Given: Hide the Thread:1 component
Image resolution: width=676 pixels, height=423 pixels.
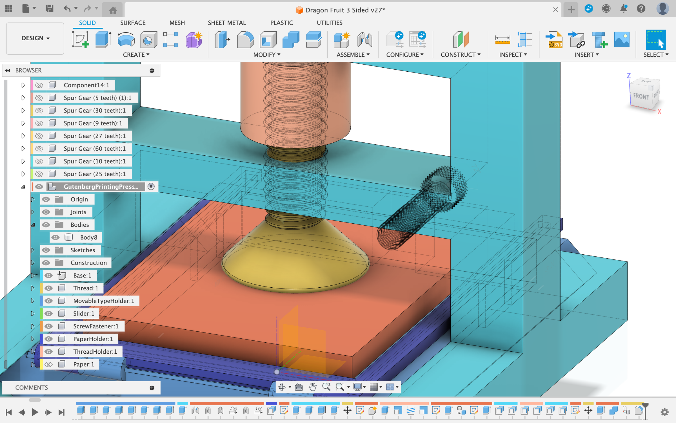Looking at the screenshot, I should coord(49,288).
